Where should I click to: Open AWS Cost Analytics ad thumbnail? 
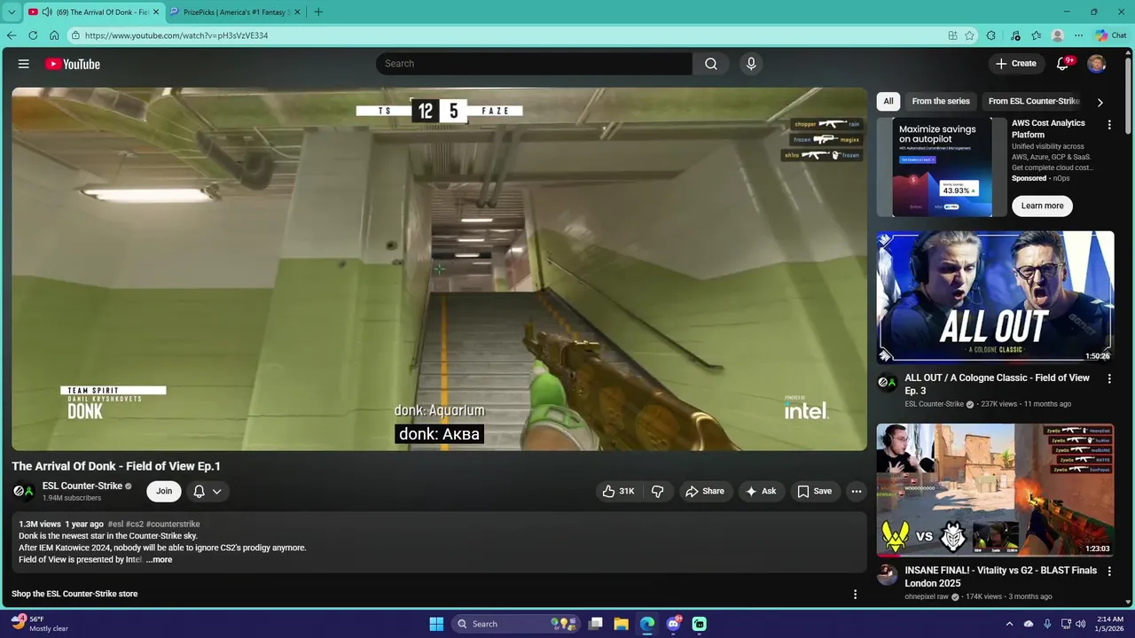[943, 167]
